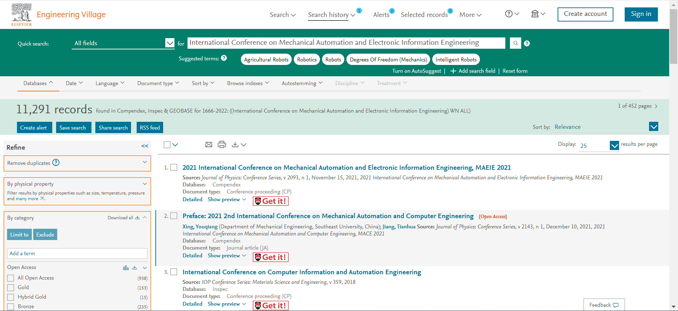This screenshot has width=678, height=311.
Task: Click the Search history count badge
Action: coord(359,11)
